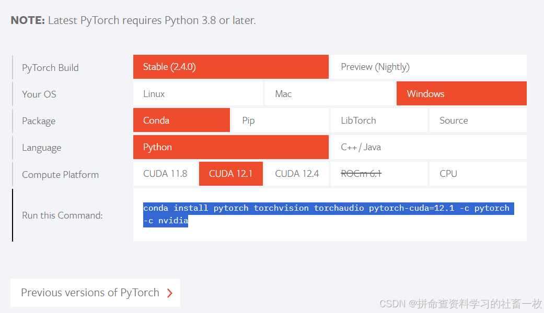Select the Stable (2.4.0) build option
Viewport: 544px width, 313px height.
tap(230, 67)
